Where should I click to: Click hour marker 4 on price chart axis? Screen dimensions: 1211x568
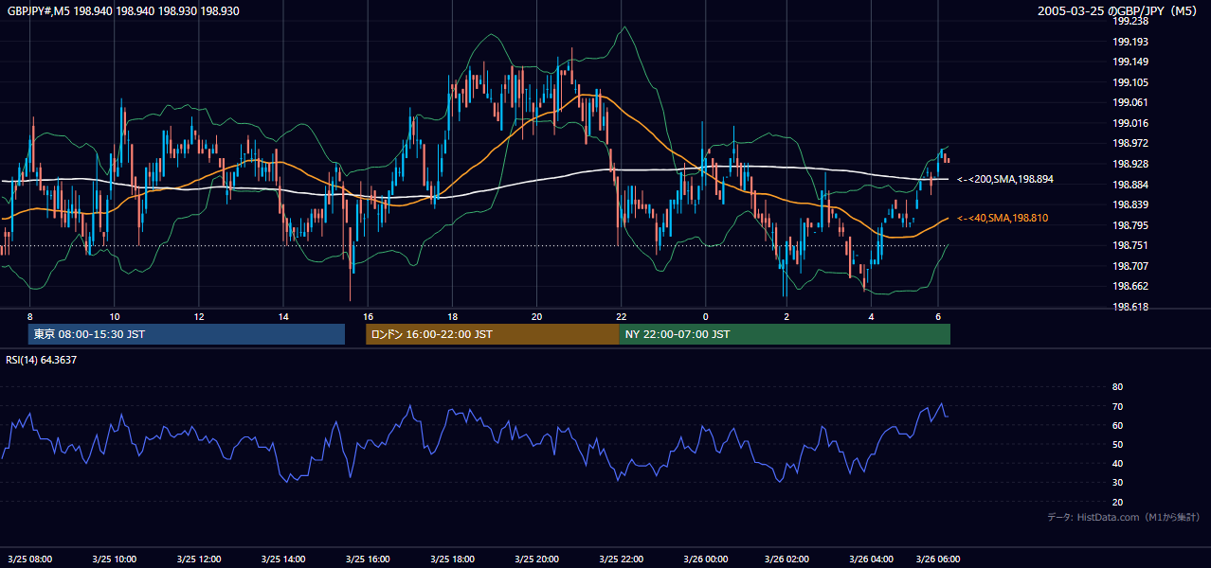871,316
